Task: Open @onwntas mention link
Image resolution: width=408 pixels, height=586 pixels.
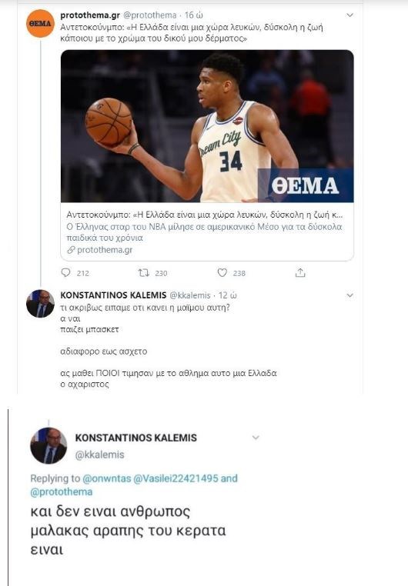Action: tap(106, 478)
